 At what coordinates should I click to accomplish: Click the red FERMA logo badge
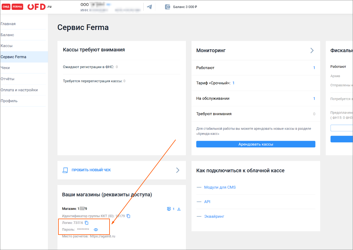click(17, 7)
